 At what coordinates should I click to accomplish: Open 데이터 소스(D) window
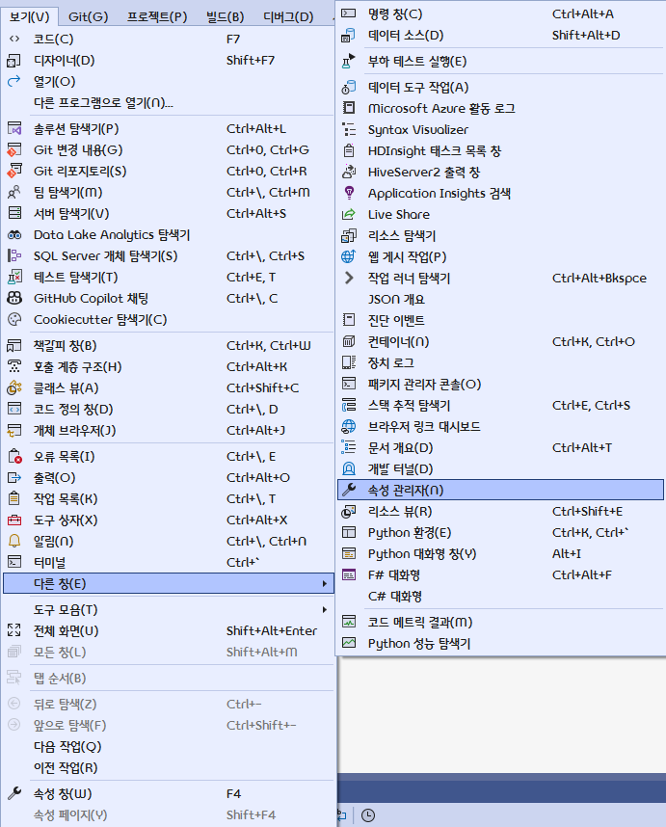tap(500, 36)
